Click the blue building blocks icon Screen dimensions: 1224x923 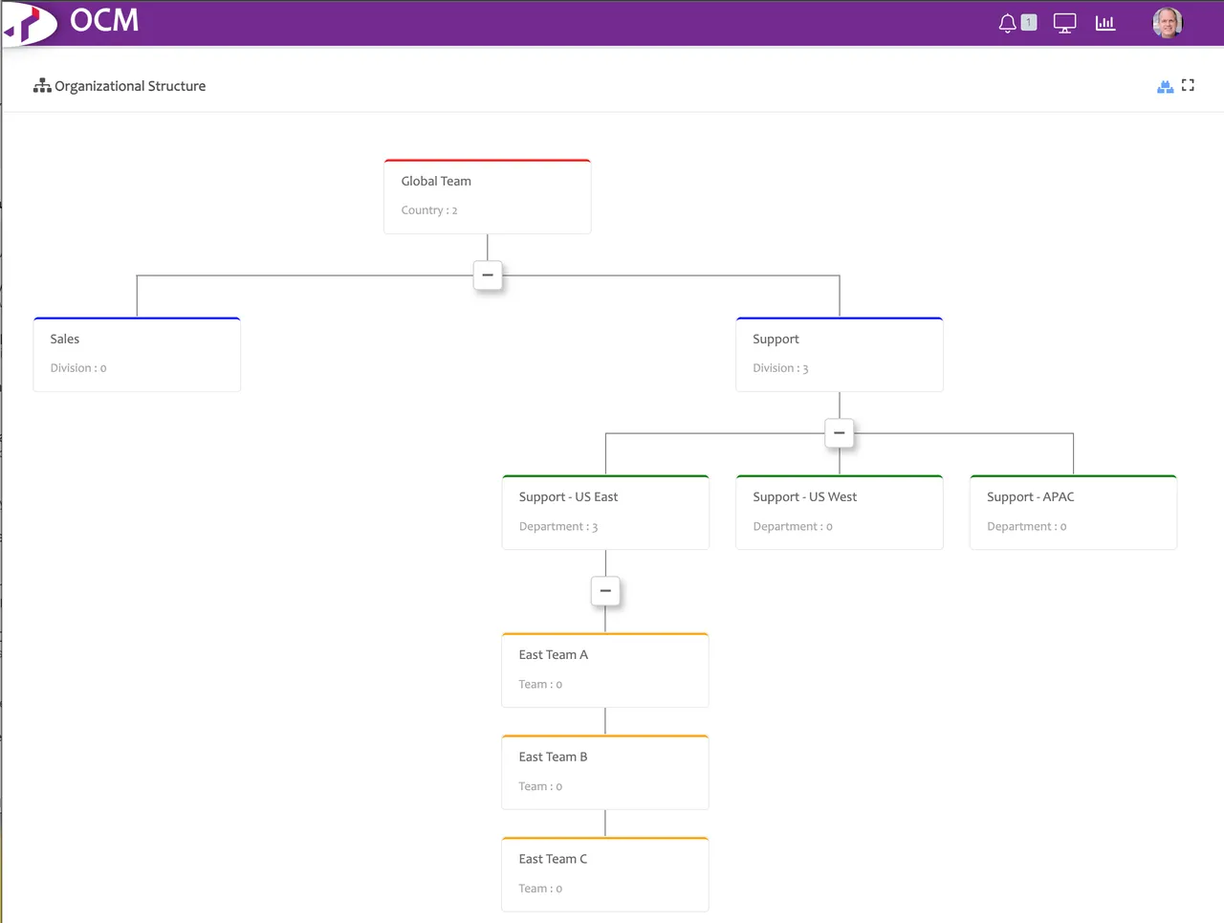(x=1165, y=86)
